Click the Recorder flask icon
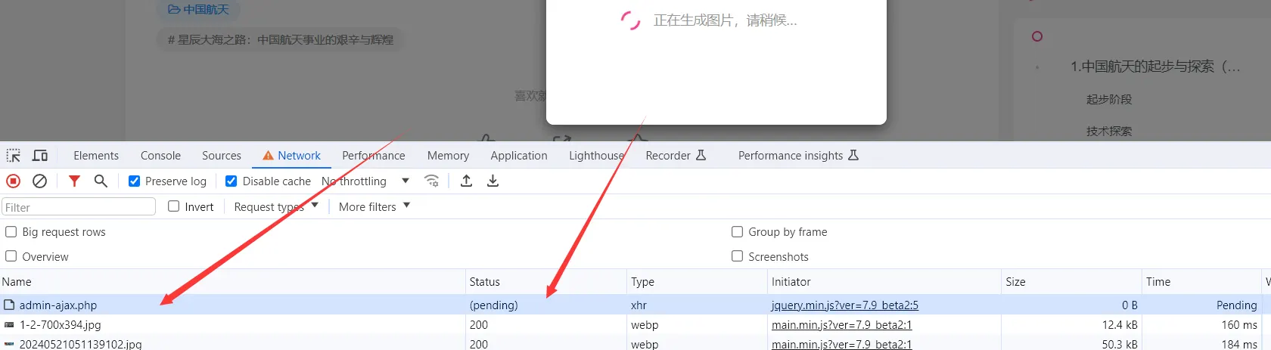Image resolution: width=1271 pixels, height=350 pixels. [x=701, y=156]
